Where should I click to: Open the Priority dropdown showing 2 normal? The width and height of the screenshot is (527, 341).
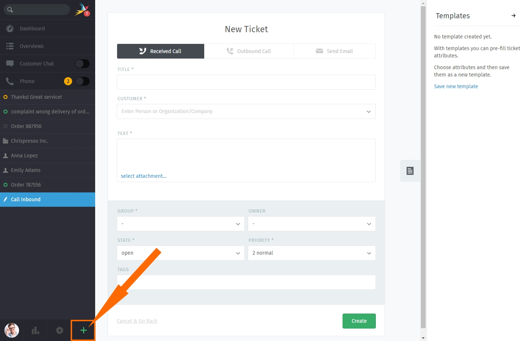click(x=312, y=253)
